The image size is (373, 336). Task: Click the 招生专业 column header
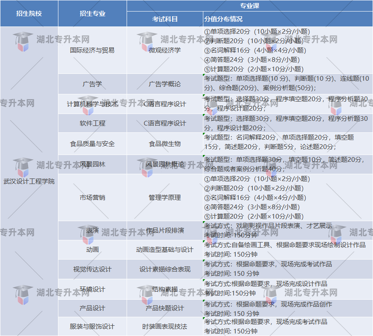(93, 13)
